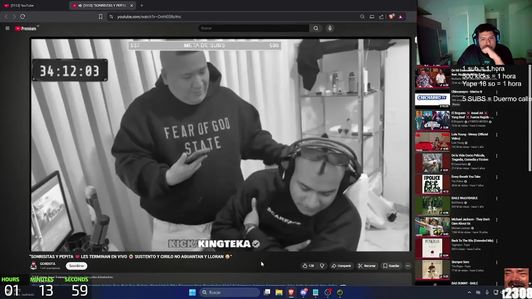Mute the tab via its speaker icon
This screenshot has width=532, height=299.
[80, 5]
